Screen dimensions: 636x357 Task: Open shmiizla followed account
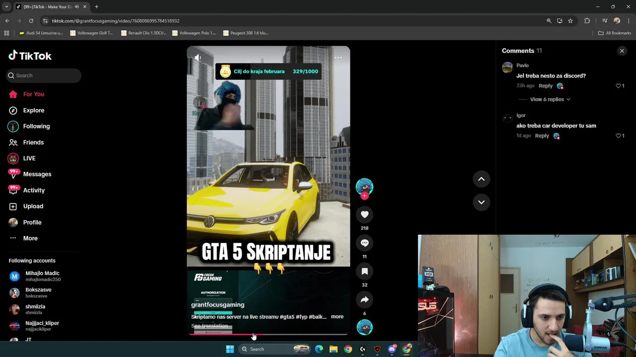[x=35, y=309]
